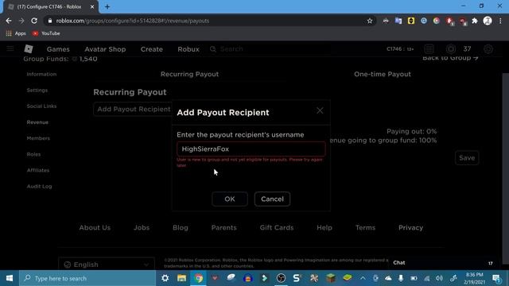Open Settings in group sidebar
509x286 pixels.
click(x=37, y=90)
